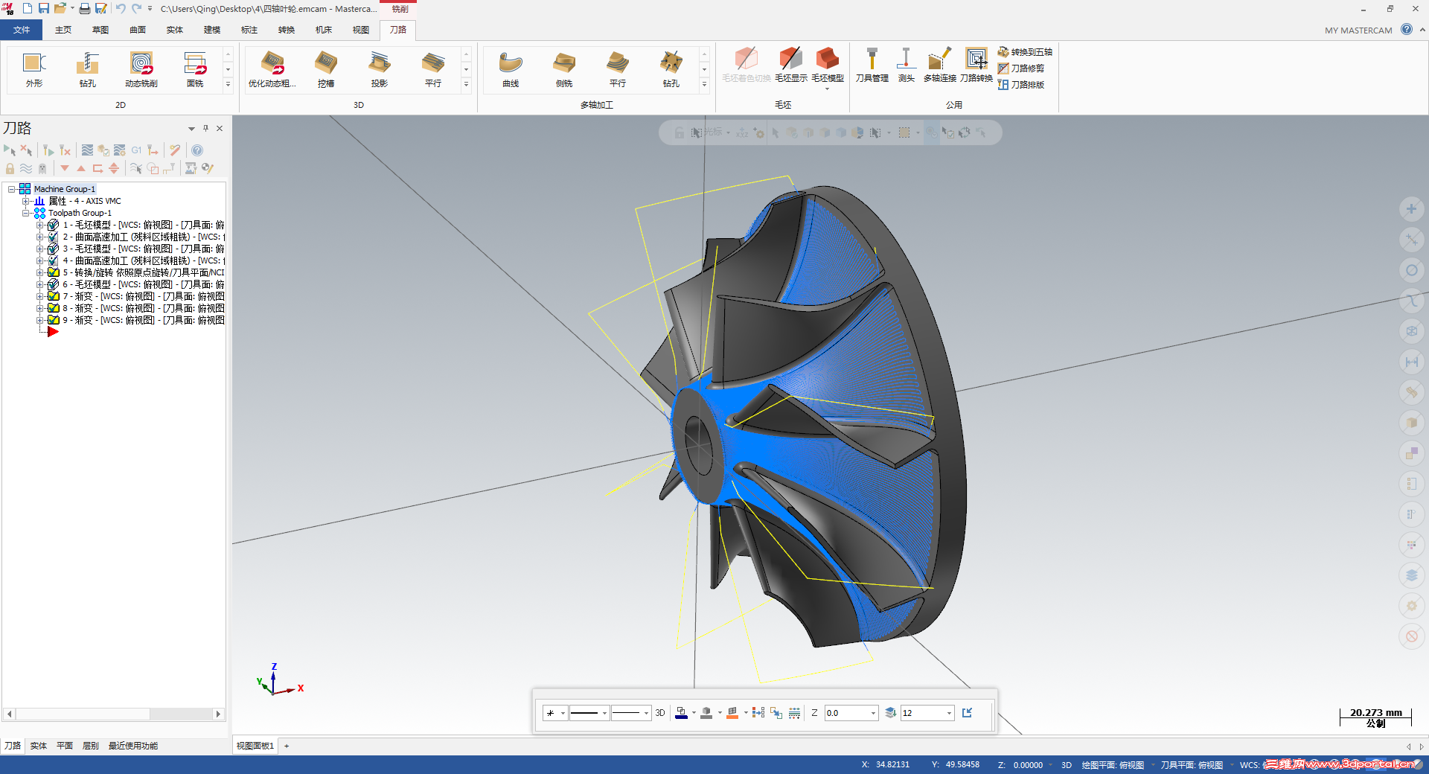Switch to the 转换 transform tab

pyautogui.click(x=287, y=30)
